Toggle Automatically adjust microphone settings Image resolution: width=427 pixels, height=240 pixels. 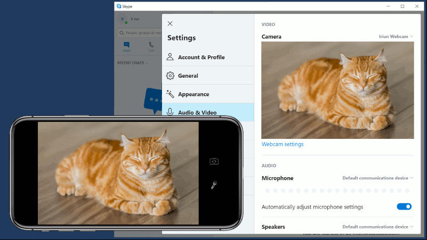404,206
